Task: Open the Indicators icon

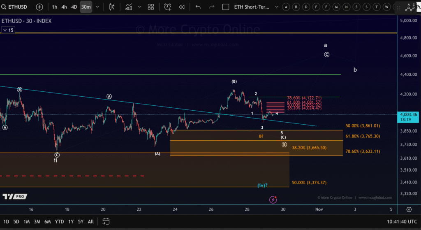Action: click(129, 7)
